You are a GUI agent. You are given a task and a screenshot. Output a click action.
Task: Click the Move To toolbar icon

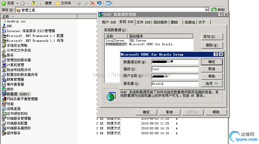pos(79,3)
